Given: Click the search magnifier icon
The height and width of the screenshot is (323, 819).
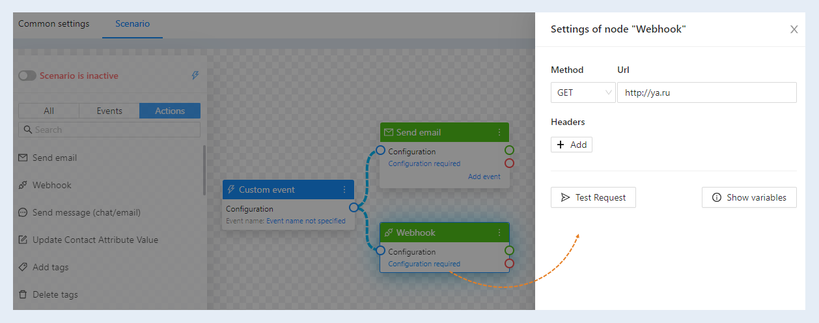Looking at the screenshot, I should [x=27, y=130].
